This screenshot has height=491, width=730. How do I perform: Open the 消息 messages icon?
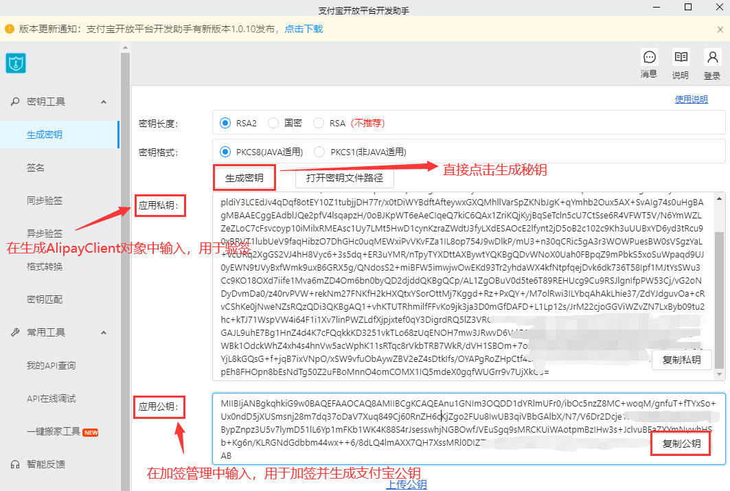point(649,57)
